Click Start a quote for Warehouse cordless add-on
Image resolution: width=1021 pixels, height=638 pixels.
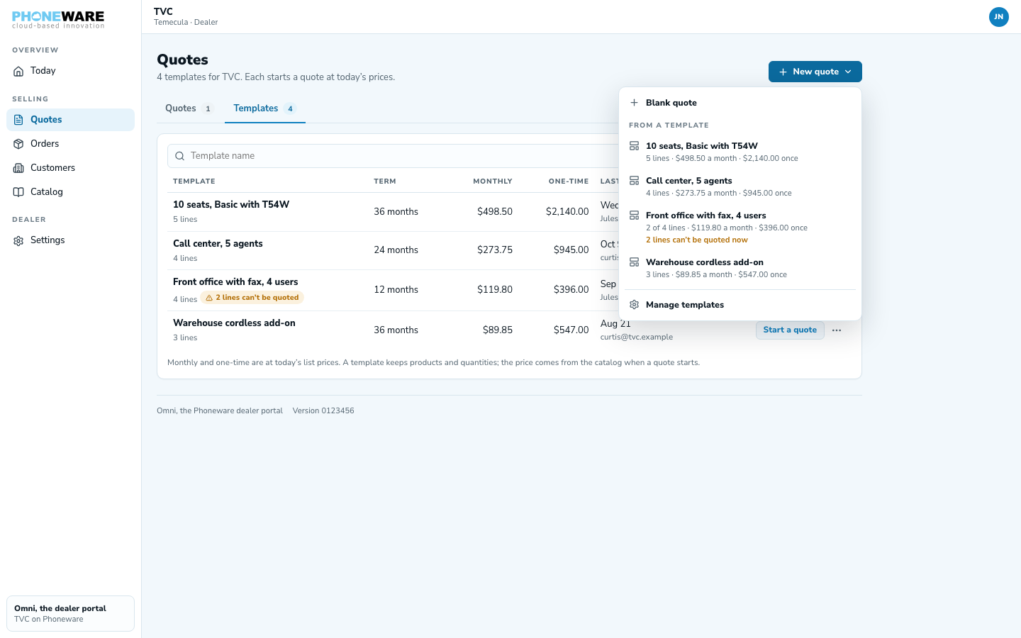790,330
